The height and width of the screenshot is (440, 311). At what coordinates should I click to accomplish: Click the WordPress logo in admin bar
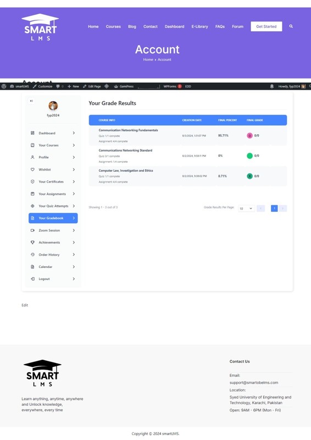[4, 86]
